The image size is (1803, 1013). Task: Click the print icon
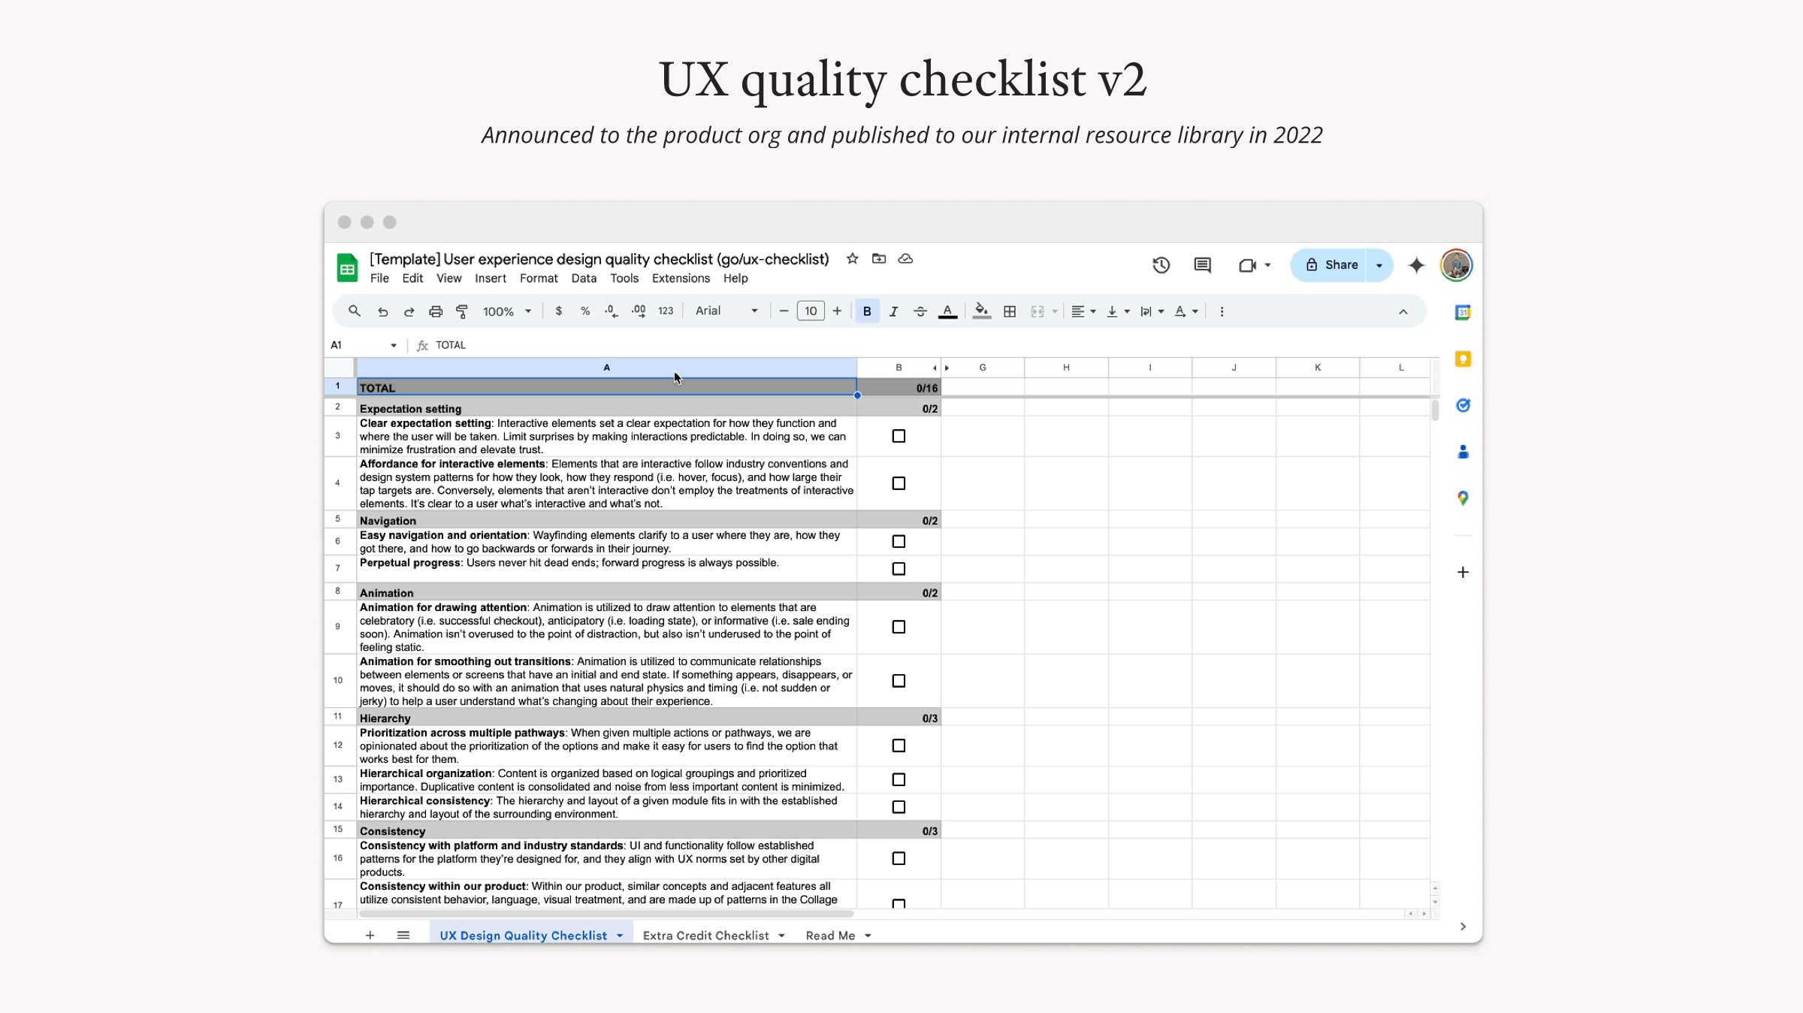coord(436,311)
